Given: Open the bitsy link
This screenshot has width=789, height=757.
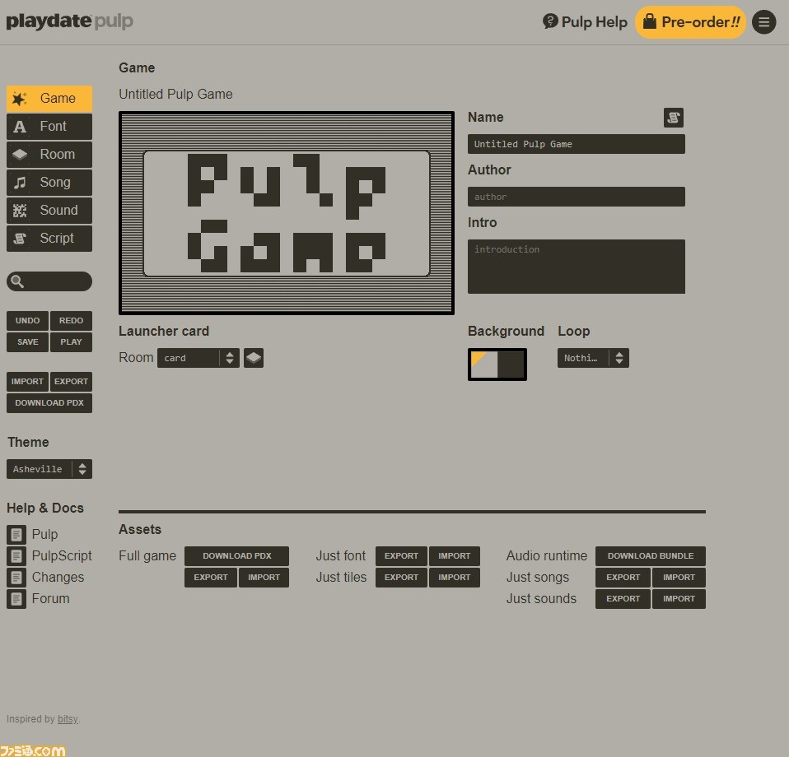Looking at the screenshot, I should (68, 719).
